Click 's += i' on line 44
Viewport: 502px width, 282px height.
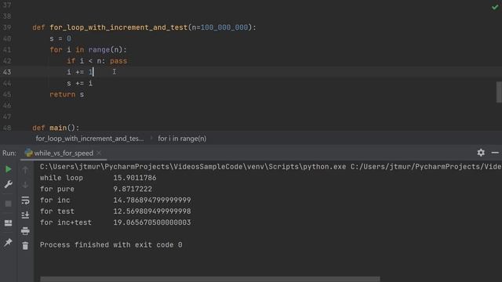pyautogui.click(x=80, y=84)
